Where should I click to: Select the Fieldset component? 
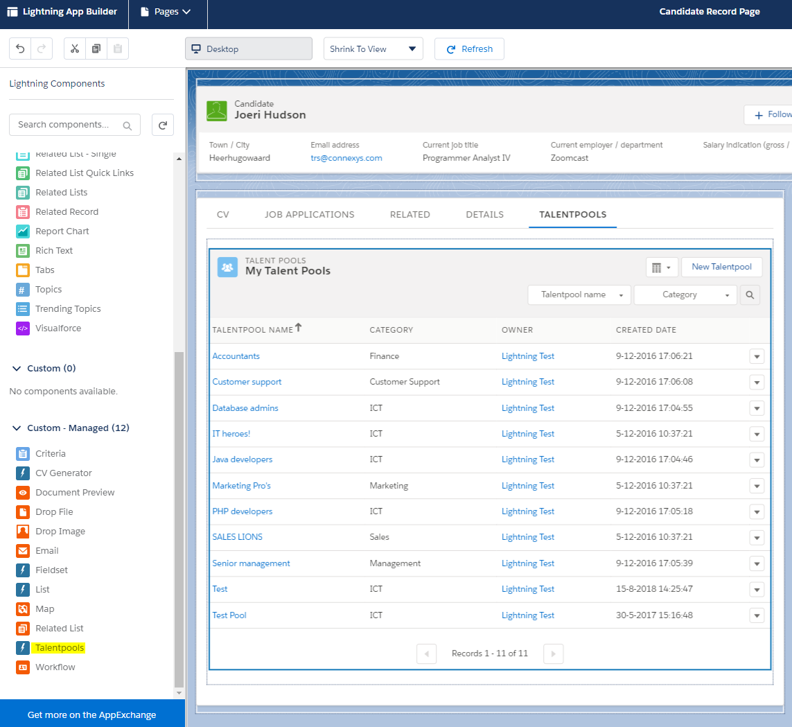[42, 570]
